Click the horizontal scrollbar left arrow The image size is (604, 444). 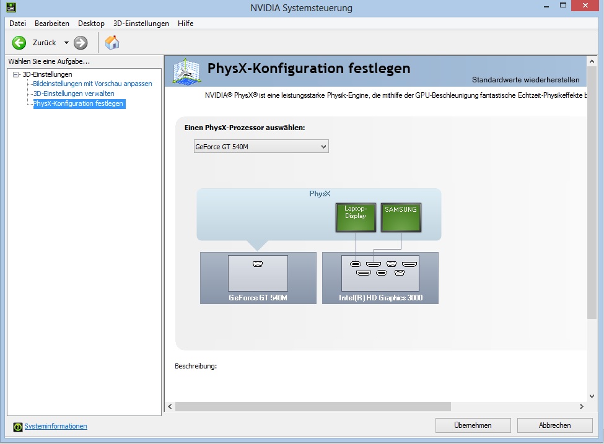click(x=170, y=407)
